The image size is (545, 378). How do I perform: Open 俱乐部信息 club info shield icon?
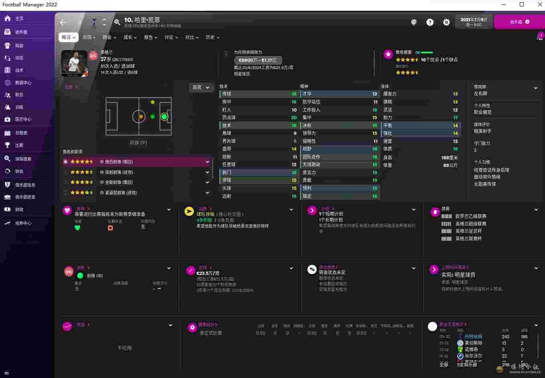[x=7, y=185]
